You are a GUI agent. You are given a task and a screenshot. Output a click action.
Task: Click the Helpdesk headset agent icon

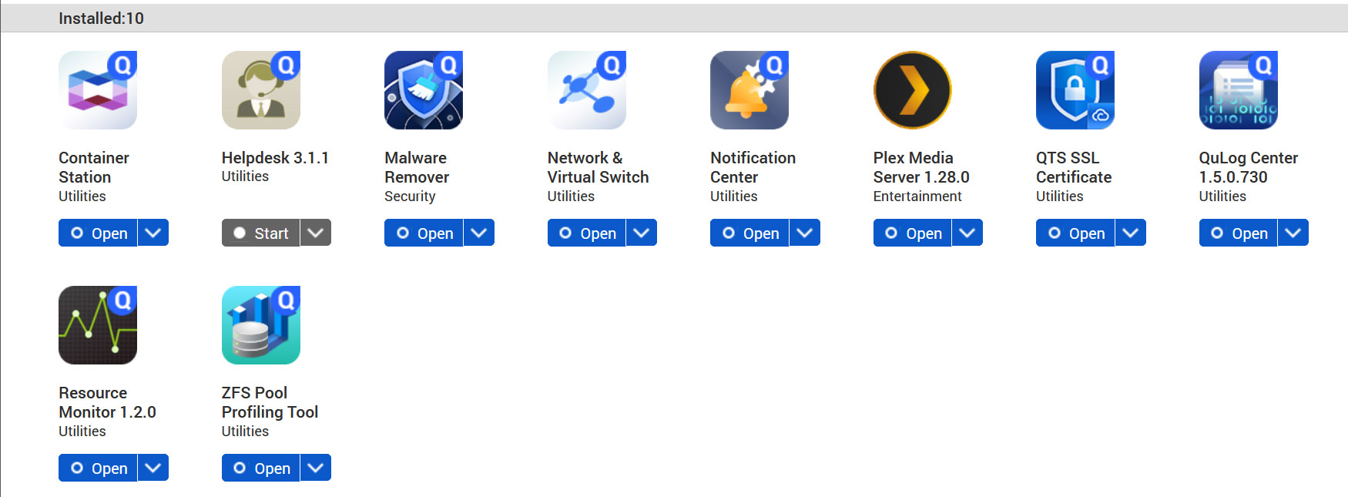261,90
